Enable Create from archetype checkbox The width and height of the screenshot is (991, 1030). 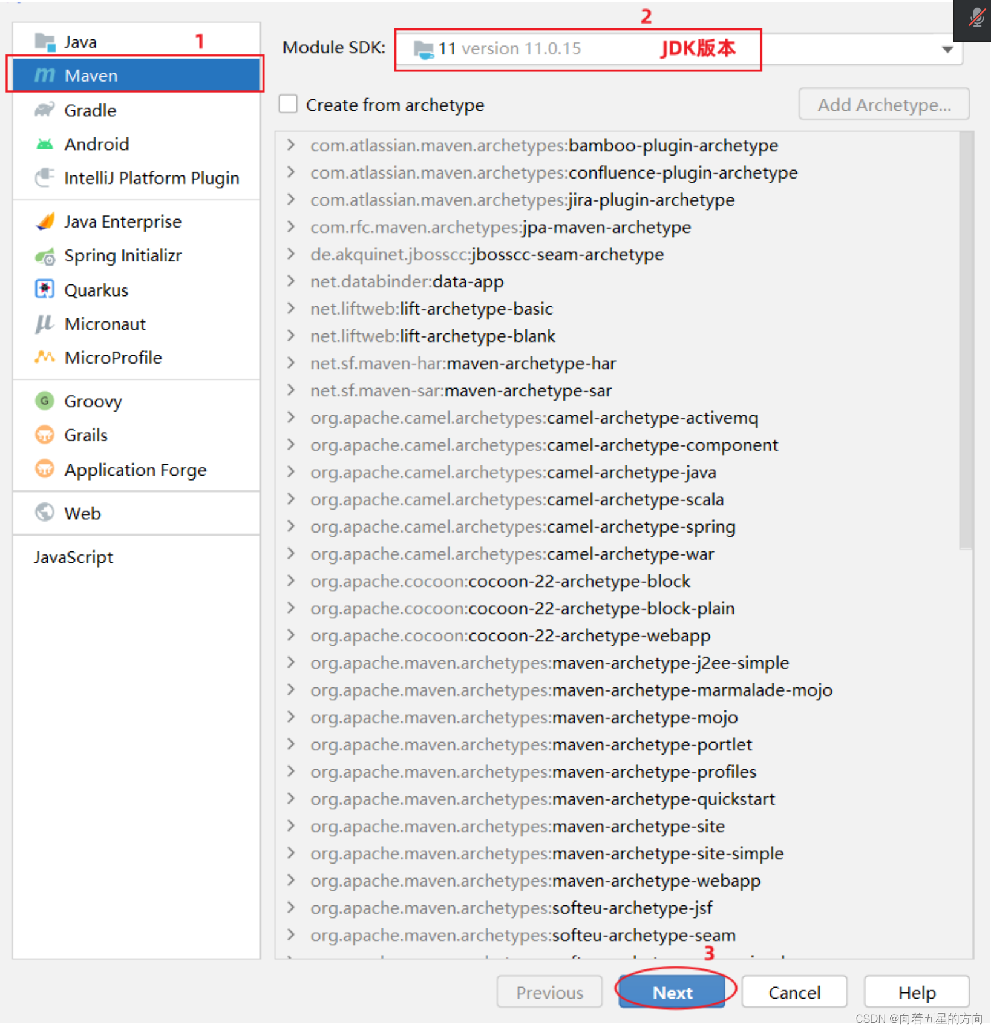click(288, 104)
